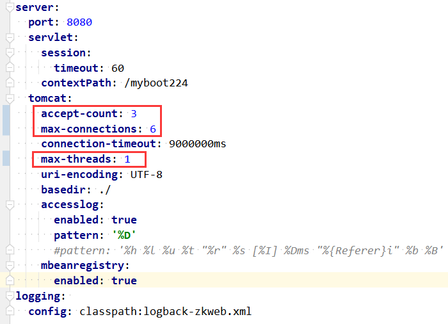Click the timeout value 60
This screenshot has height=324, width=448.
117,68
